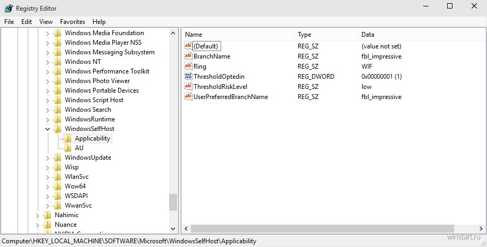Click values pane right scroll arrow

click(481, 229)
